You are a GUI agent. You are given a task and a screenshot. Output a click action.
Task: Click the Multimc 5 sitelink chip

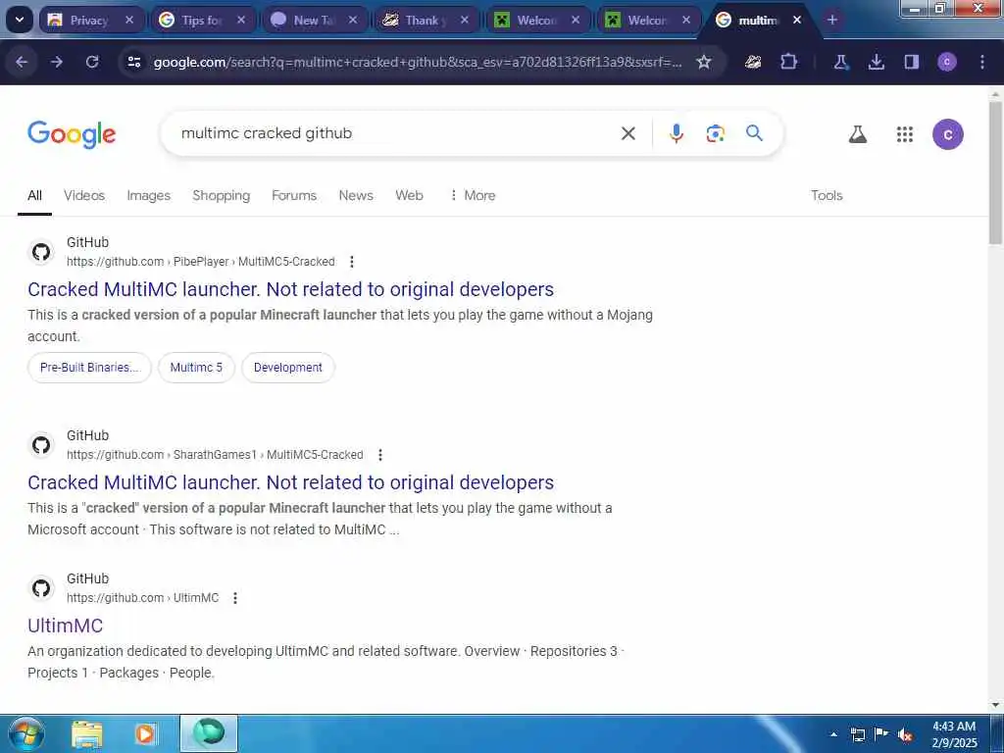tap(196, 368)
